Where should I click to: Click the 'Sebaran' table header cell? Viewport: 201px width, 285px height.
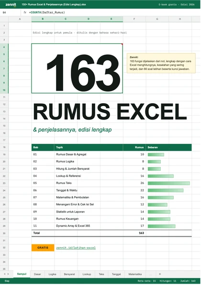[169, 147]
